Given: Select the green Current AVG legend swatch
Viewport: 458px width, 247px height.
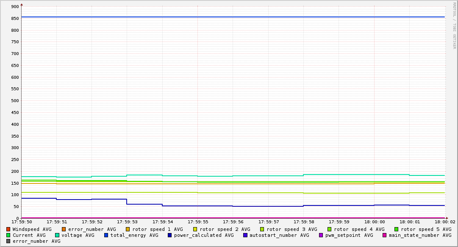Looking at the screenshot, I should 8,235.
